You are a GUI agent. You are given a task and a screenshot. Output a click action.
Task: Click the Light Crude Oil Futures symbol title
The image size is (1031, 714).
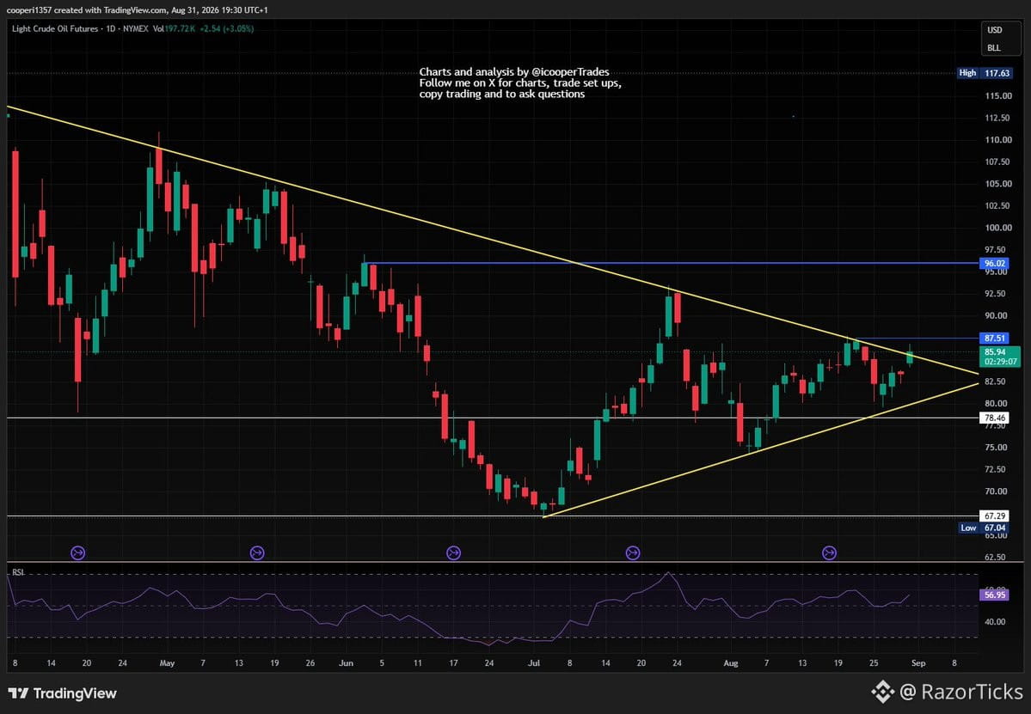point(55,29)
